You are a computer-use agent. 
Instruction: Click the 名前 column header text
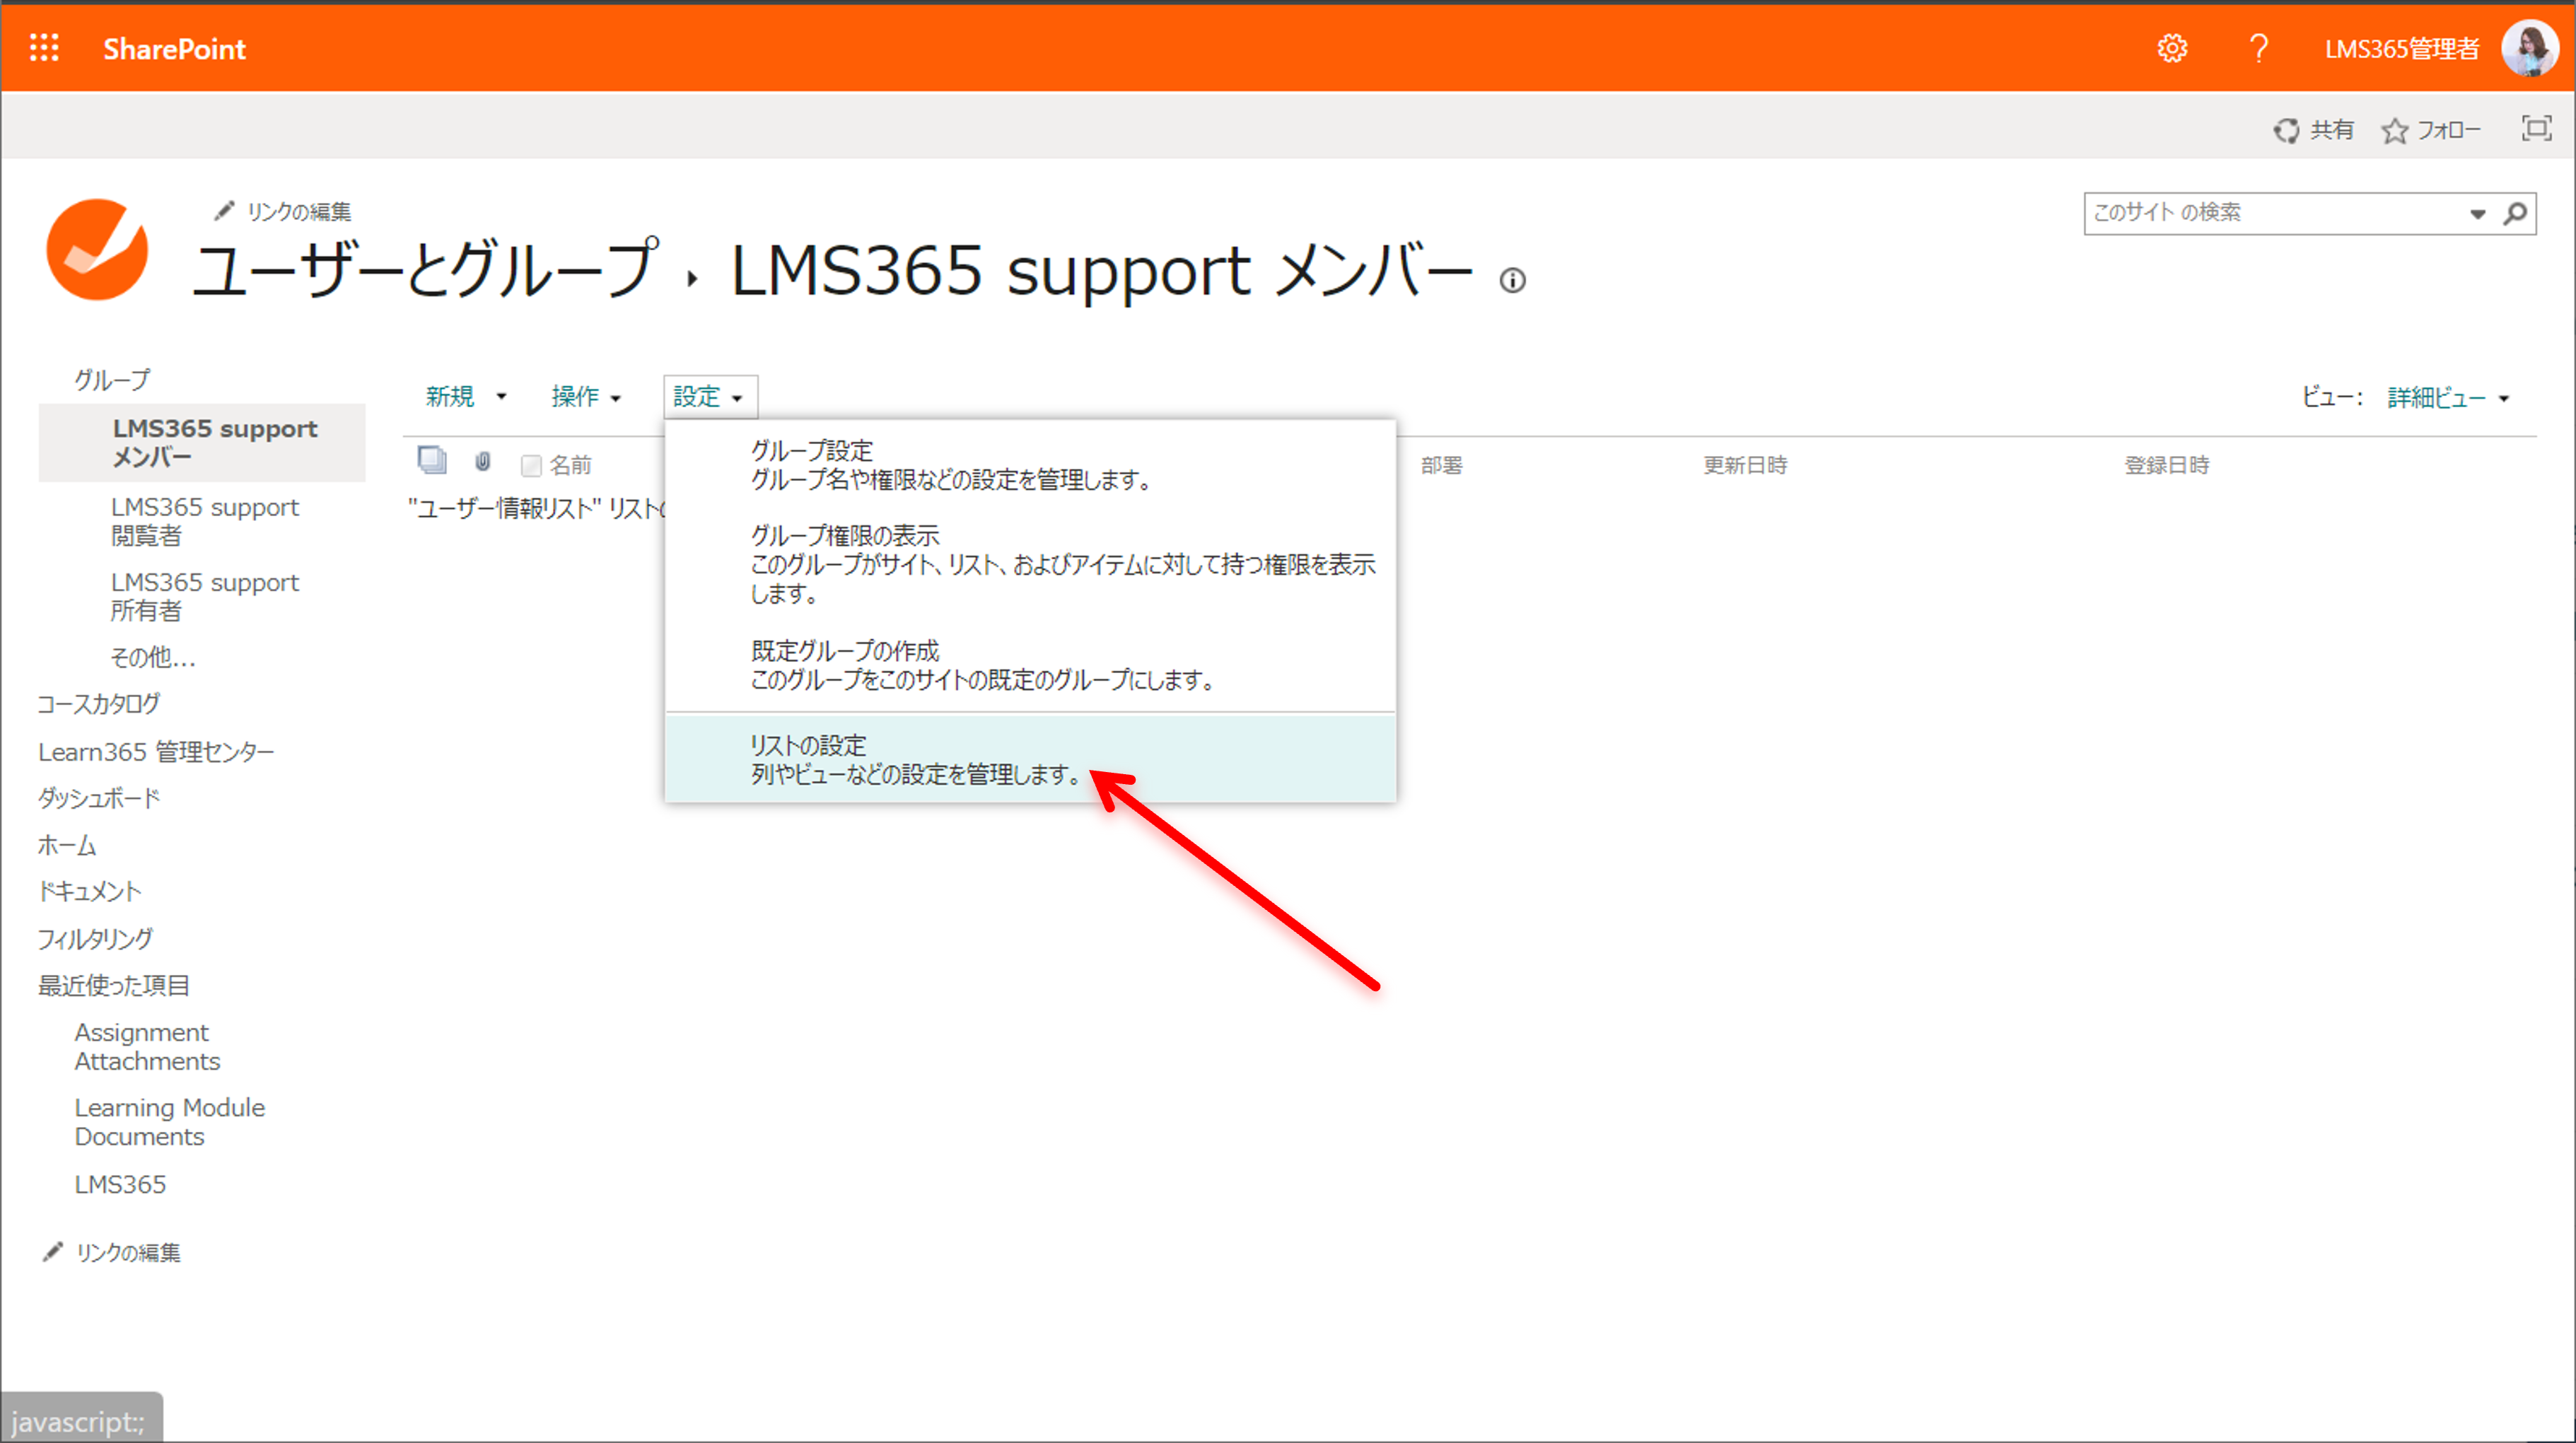[571, 465]
